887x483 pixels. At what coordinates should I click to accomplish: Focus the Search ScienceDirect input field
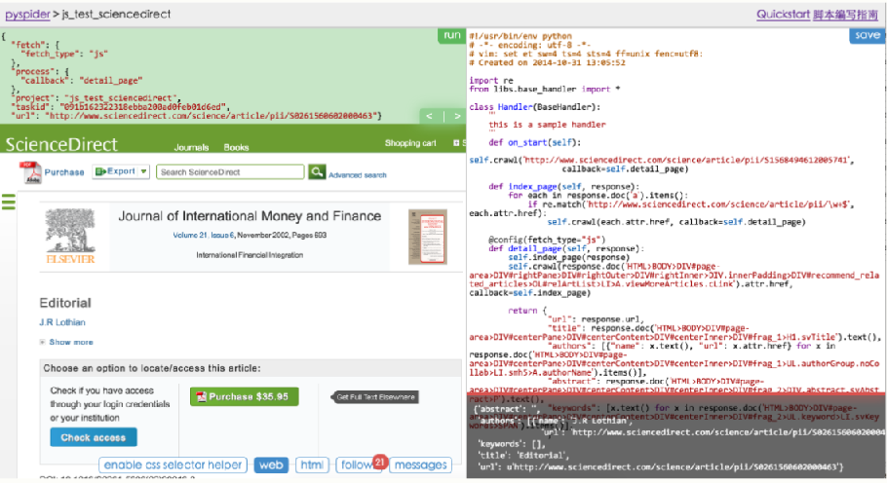(230, 171)
